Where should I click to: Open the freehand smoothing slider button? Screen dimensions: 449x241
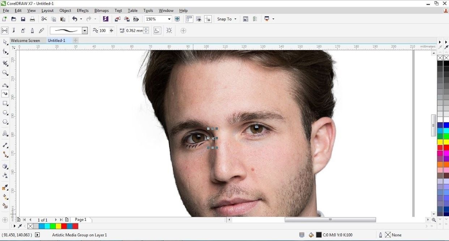111,31
